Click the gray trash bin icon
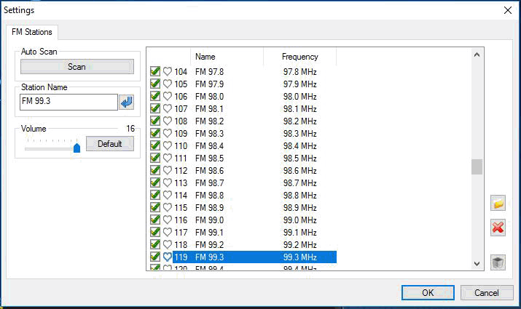The height and width of the screenshot is (309, 521). [498, 262]
